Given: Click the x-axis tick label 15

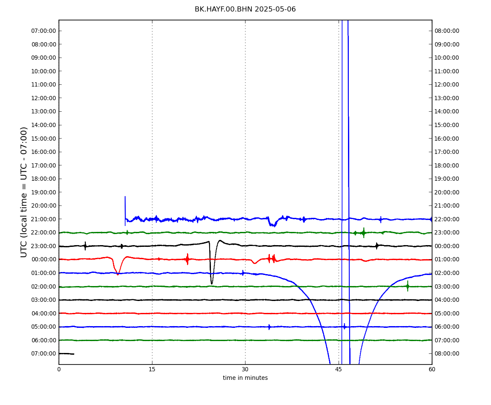Looking at the screenshot, I should [152, 369].
